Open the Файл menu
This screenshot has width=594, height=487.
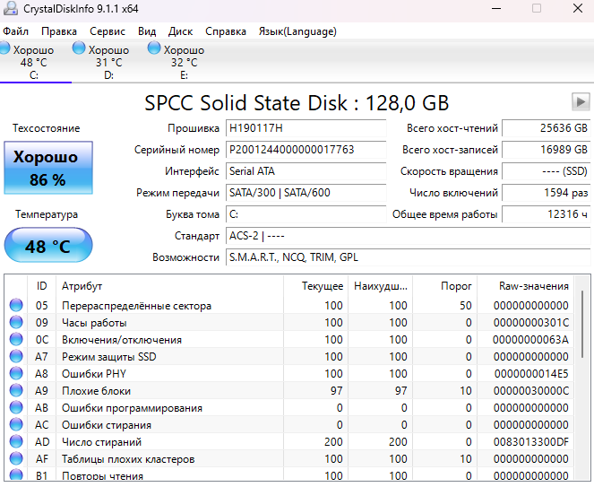click(15, 31)
